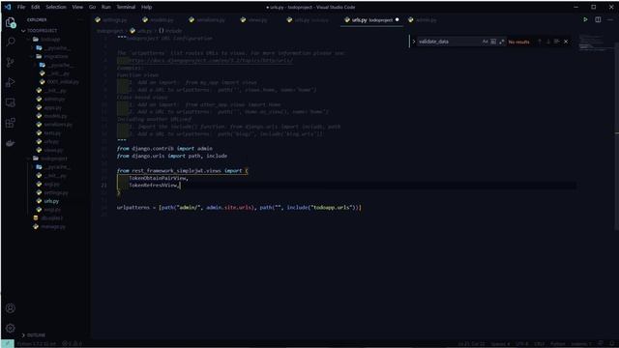
Task: Click the feedback icon in status bar
Action: (x=601, y=344)
